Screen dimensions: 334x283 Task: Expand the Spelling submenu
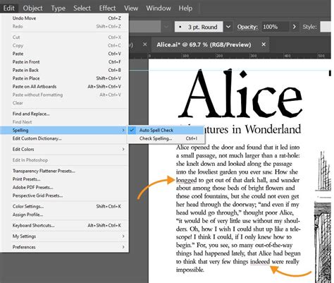63,130
